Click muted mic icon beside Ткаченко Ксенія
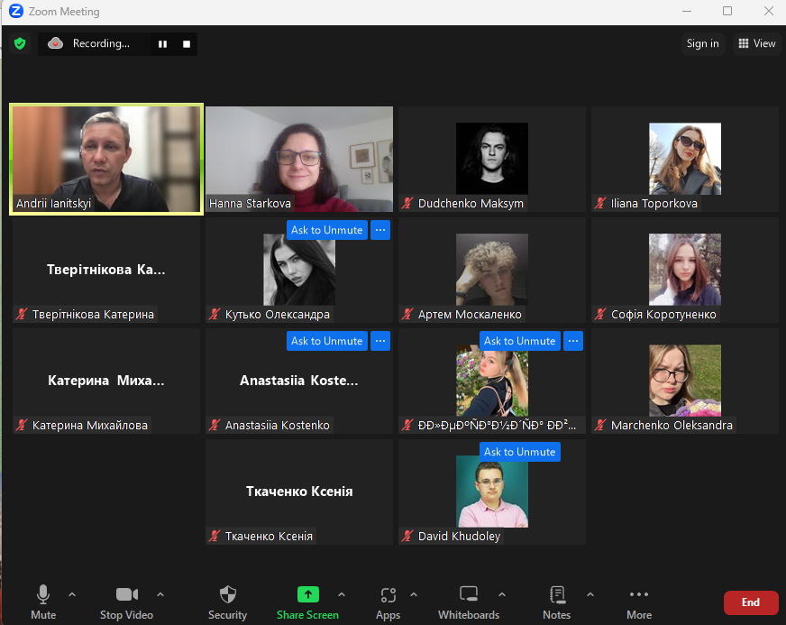The image size is (786, 625). (x=215, y=536)
